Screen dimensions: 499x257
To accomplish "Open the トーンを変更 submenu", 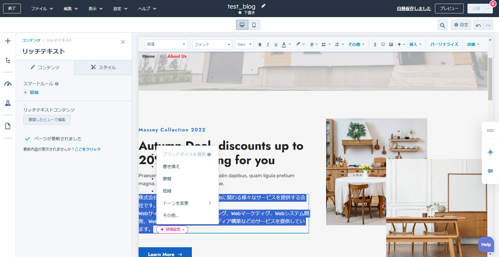I will pyautogui.click(x=188, y=203).
